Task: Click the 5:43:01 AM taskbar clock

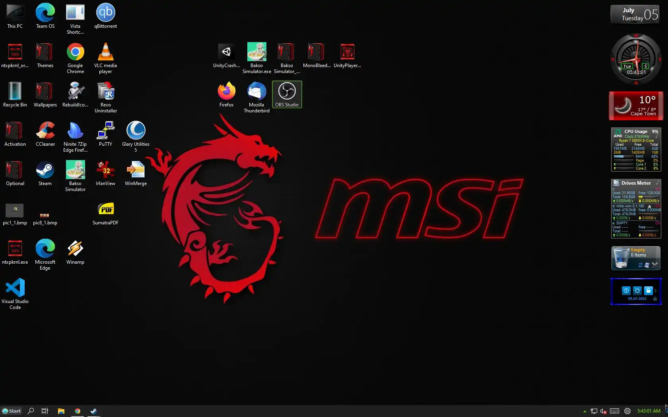Action: click(x=649, y=411)
